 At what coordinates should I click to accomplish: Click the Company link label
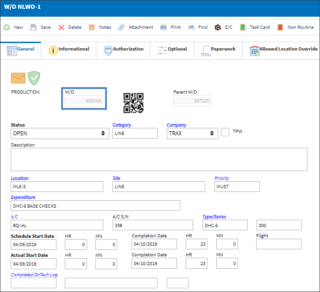click(176, 125)
